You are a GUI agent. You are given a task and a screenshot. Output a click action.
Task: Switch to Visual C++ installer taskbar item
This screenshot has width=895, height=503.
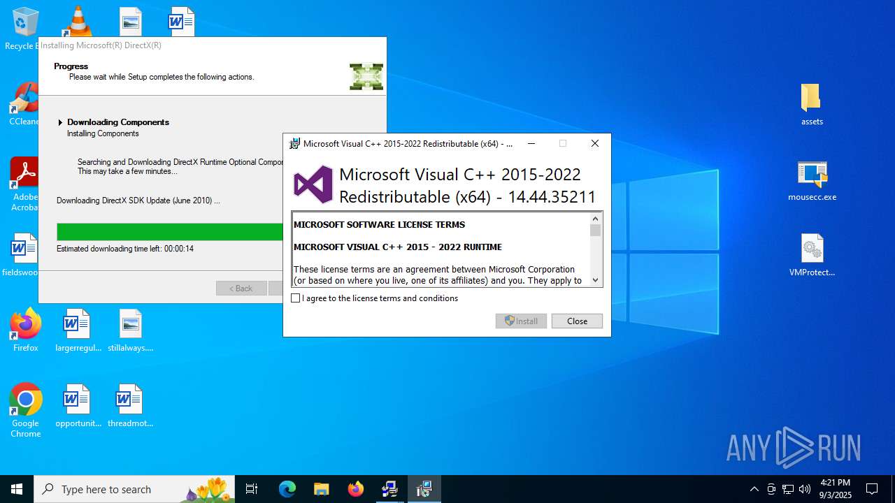424,489
